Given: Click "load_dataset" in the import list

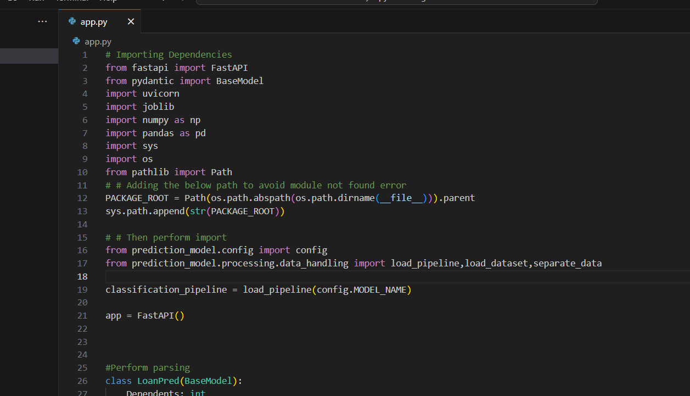Looking at the screenshot, I should [497, 263].
